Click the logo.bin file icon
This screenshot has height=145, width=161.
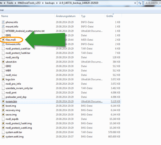pyautogui.click(x=3, y=79)
